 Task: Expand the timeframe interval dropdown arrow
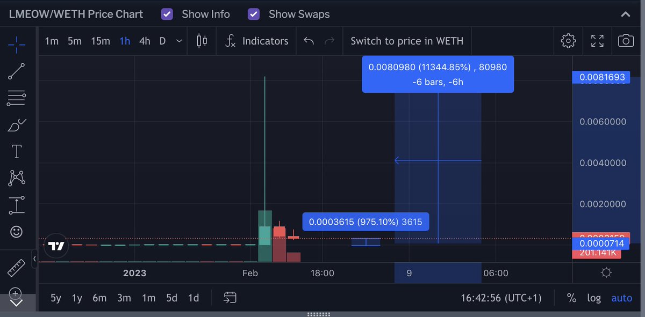(x=179, y=41)
